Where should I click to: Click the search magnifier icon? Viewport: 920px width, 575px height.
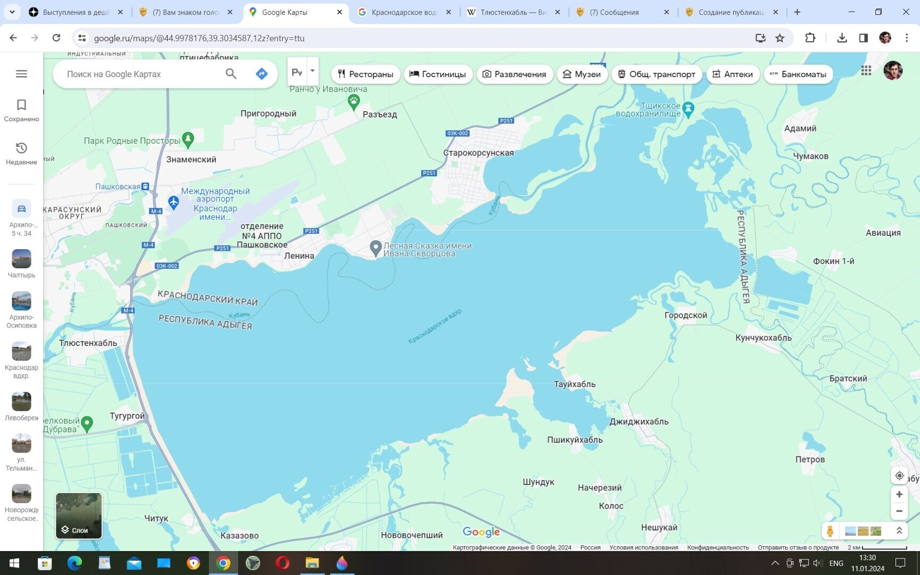(231, 73)
